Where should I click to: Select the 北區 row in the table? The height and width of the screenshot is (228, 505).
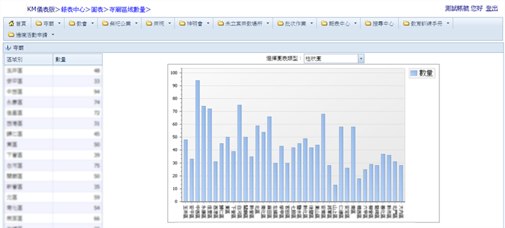53,197
